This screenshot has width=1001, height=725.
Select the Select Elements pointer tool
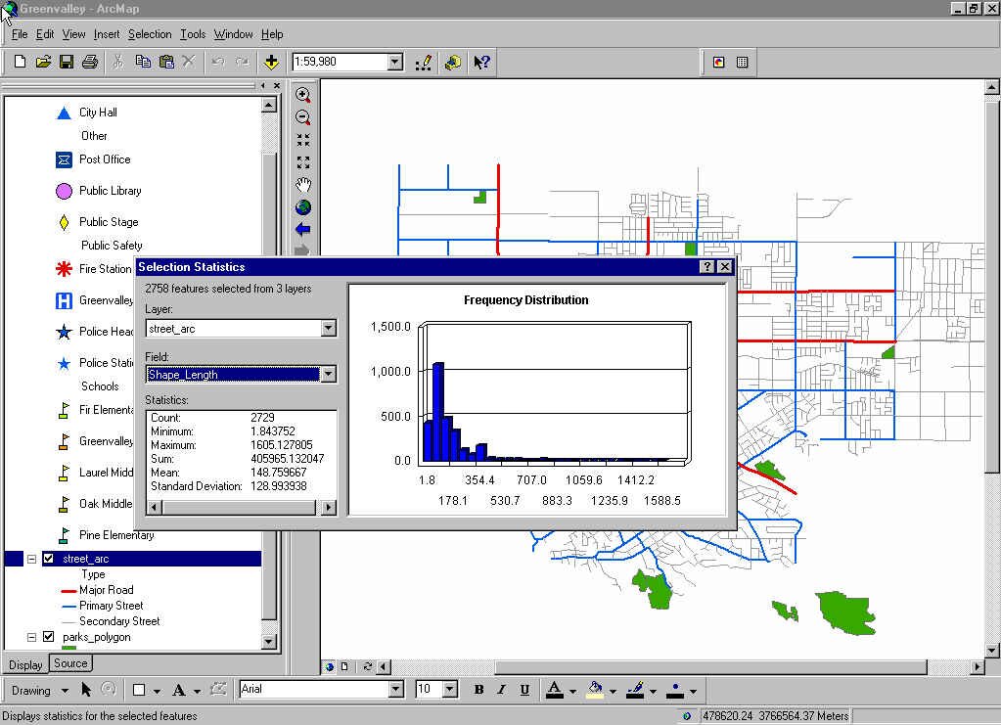coord(86,689)
